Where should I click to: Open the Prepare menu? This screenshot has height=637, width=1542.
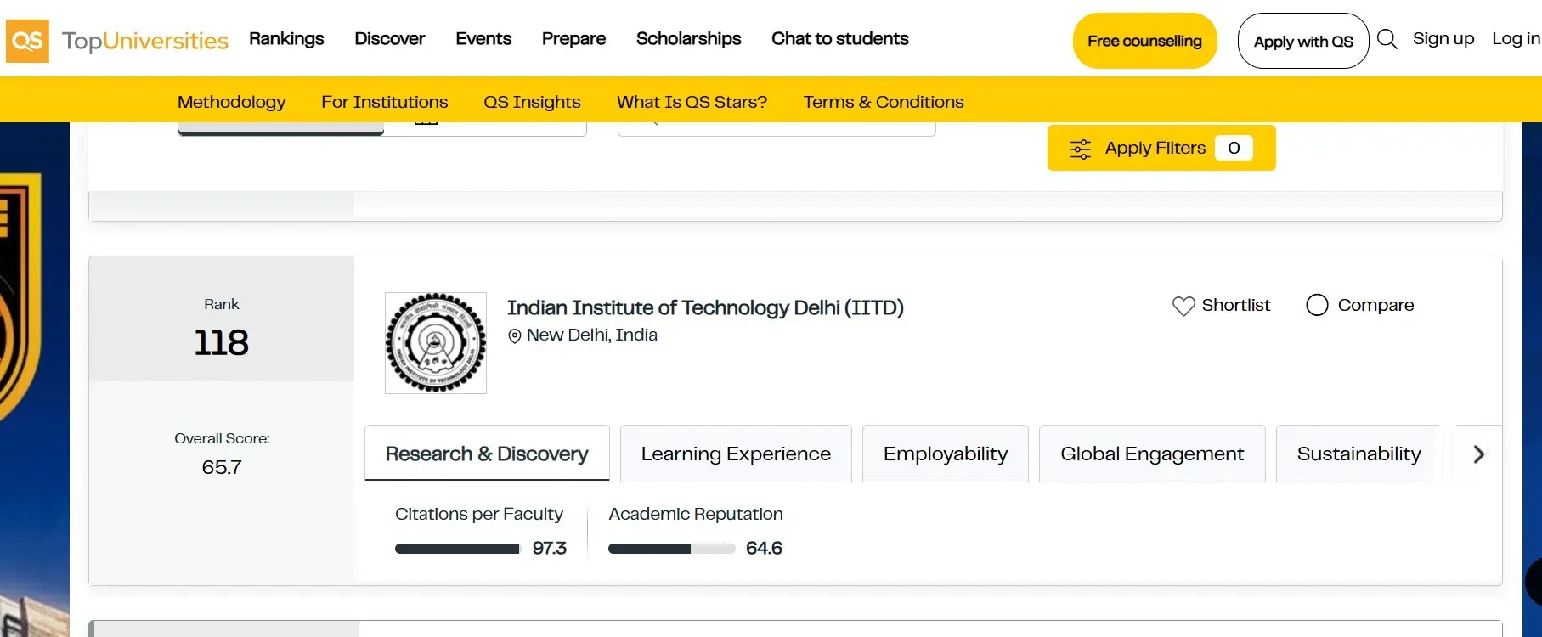pyautogui.click(x=573, y=38)
